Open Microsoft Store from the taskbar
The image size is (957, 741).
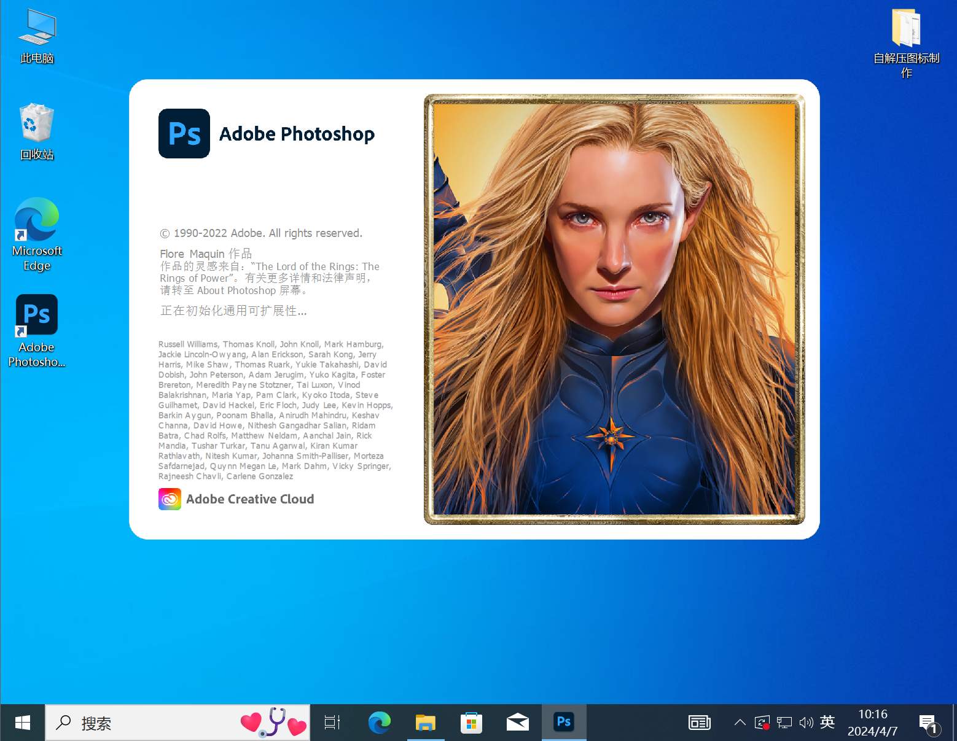click(471, 723)
